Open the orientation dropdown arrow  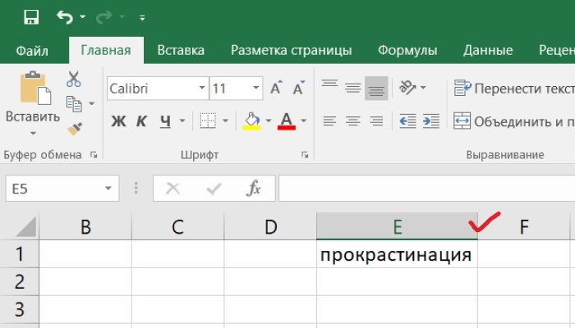tap(423, 88)
